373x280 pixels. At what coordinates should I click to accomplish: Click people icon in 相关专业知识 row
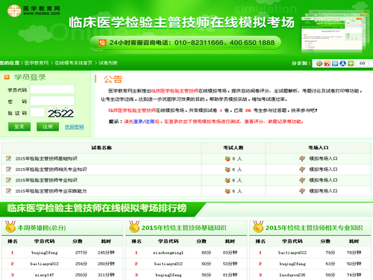coord(228,169)
